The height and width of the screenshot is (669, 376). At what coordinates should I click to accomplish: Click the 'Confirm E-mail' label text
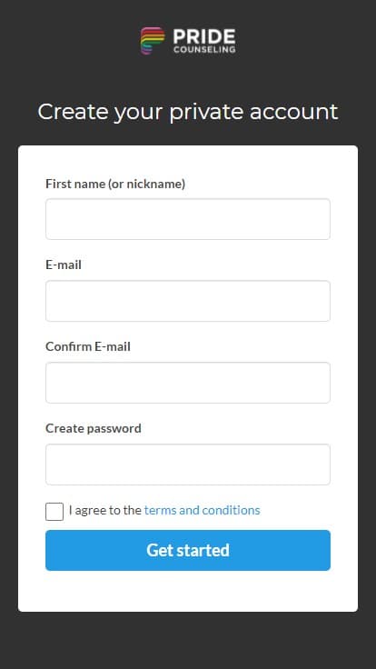88,346
